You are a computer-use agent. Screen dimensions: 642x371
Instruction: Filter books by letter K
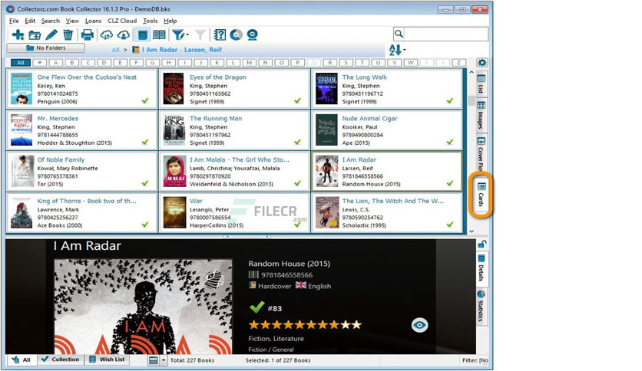tap(217, 63)
